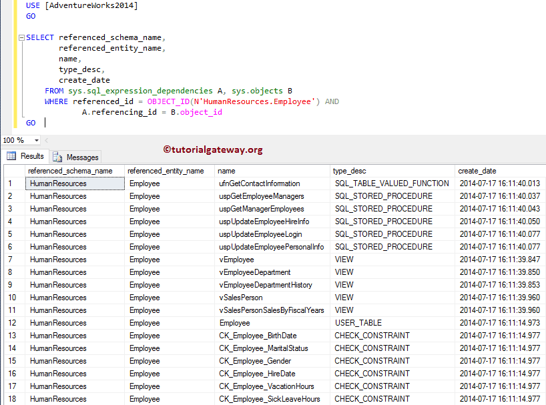Place cursor on the final GO statement
Image resolution: width=546 pixels, height=405 pixels.
pyautogui.click(x=31, y=122)
